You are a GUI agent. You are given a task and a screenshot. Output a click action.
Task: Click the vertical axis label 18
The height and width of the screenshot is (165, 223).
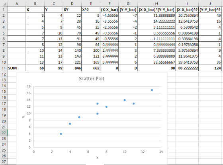pyautogui.click(x=29, y=86)
